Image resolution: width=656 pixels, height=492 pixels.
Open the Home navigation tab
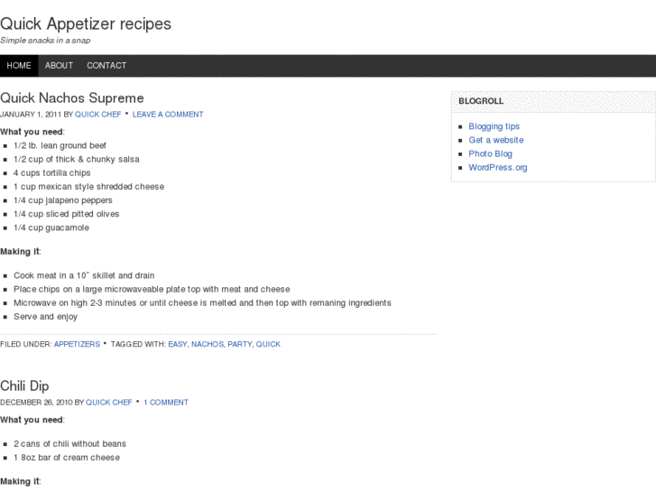19,66
